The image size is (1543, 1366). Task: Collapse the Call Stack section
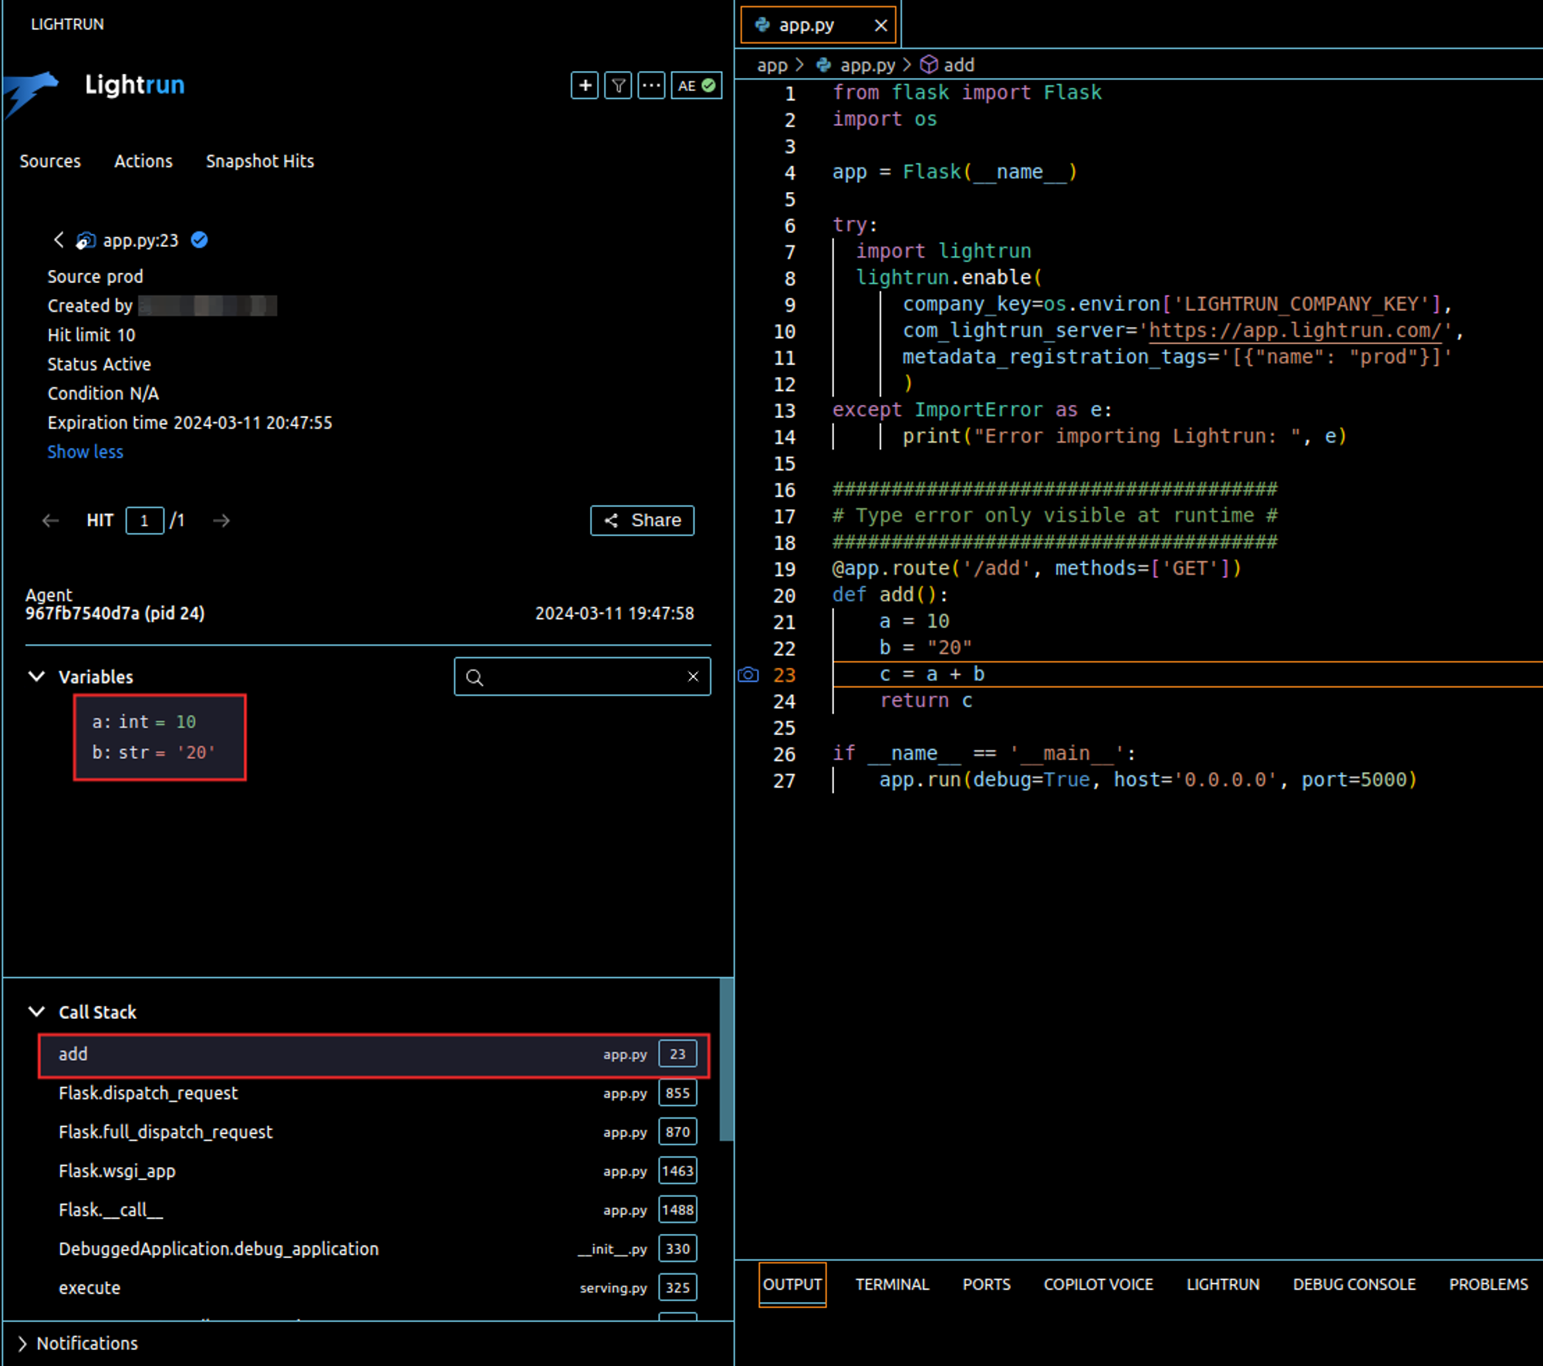(36, 1011)
